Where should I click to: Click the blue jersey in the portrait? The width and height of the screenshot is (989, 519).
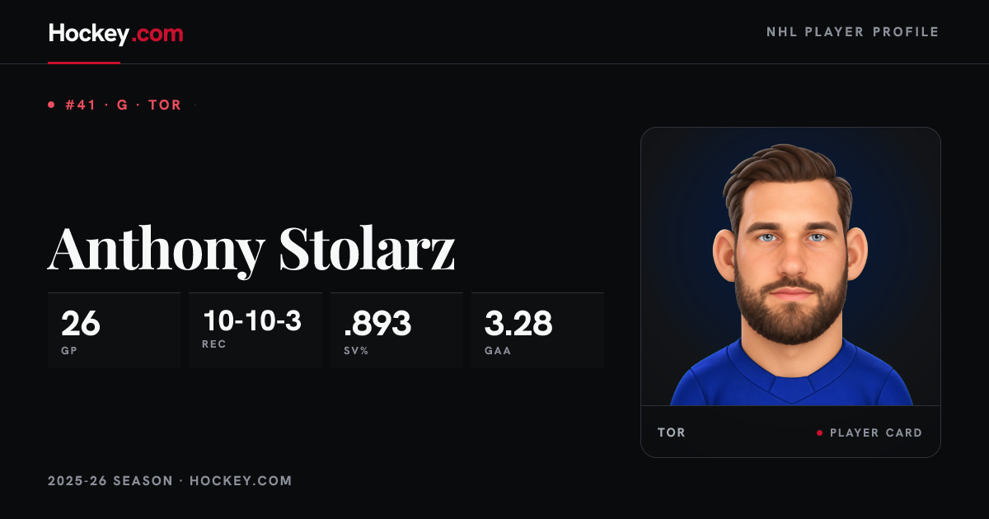tap(791, 375)
